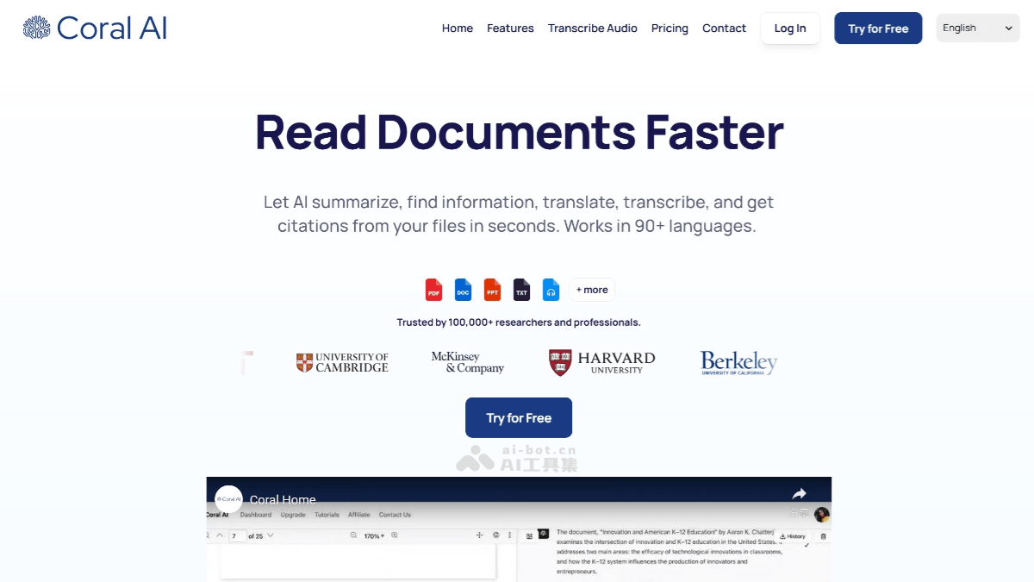Open the Contact page link
The height and width of the screenshot is (582, 1034).
click(724, 28)
